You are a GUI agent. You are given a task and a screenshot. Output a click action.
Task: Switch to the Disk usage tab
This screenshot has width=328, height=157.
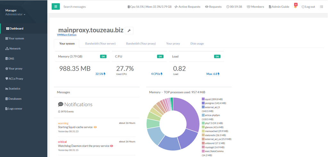197,44
